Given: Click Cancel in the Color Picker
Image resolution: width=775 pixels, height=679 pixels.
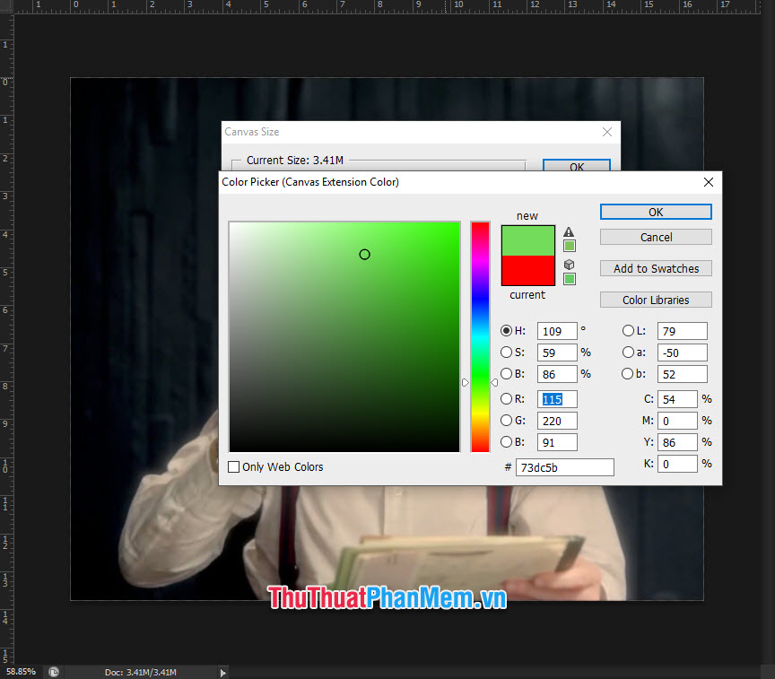Looking at the screenshot, I should (x=656, y=237).
